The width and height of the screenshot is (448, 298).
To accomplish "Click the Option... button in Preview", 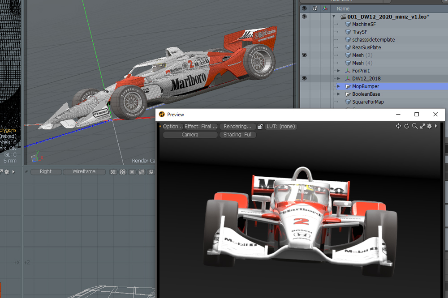I will [x=172, y=127].
